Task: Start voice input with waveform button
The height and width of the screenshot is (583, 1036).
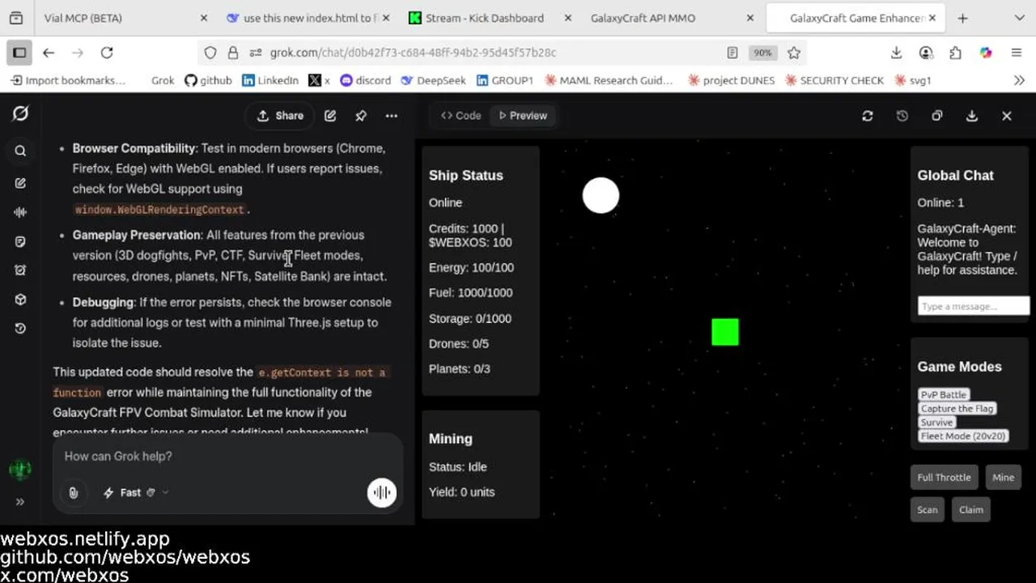Action: point(382,492)
